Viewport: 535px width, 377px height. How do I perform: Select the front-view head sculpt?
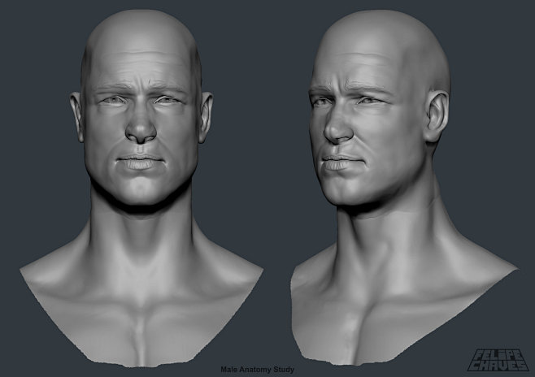143,122
